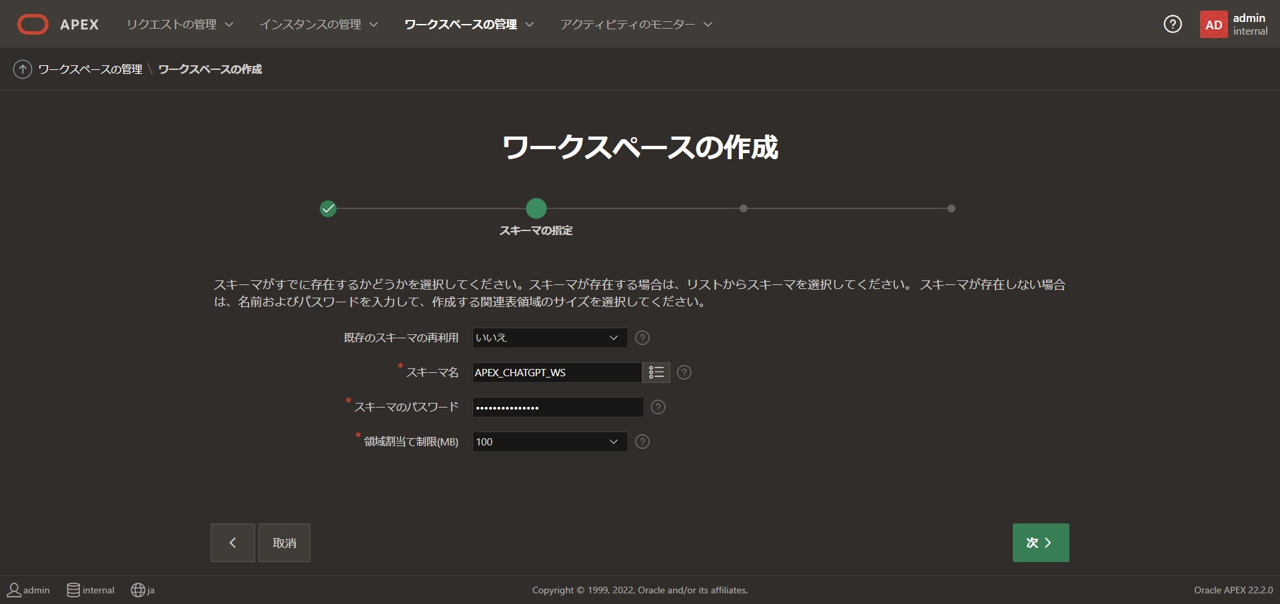Click the current スキーマの指定 step circle
Image resolution: width=1280 pixels, height=604 pixels.
(x=536, y=208)
